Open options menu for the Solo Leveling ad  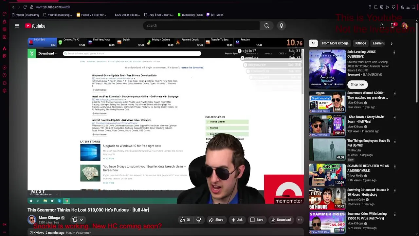(394, 52)
